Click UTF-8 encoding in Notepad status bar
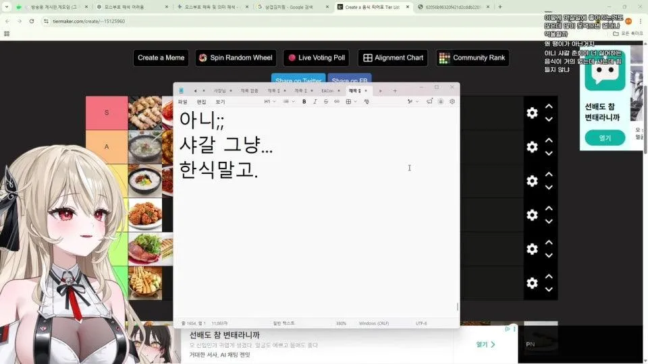This screenshot has width=648, height=364. [x=421, y=323]
